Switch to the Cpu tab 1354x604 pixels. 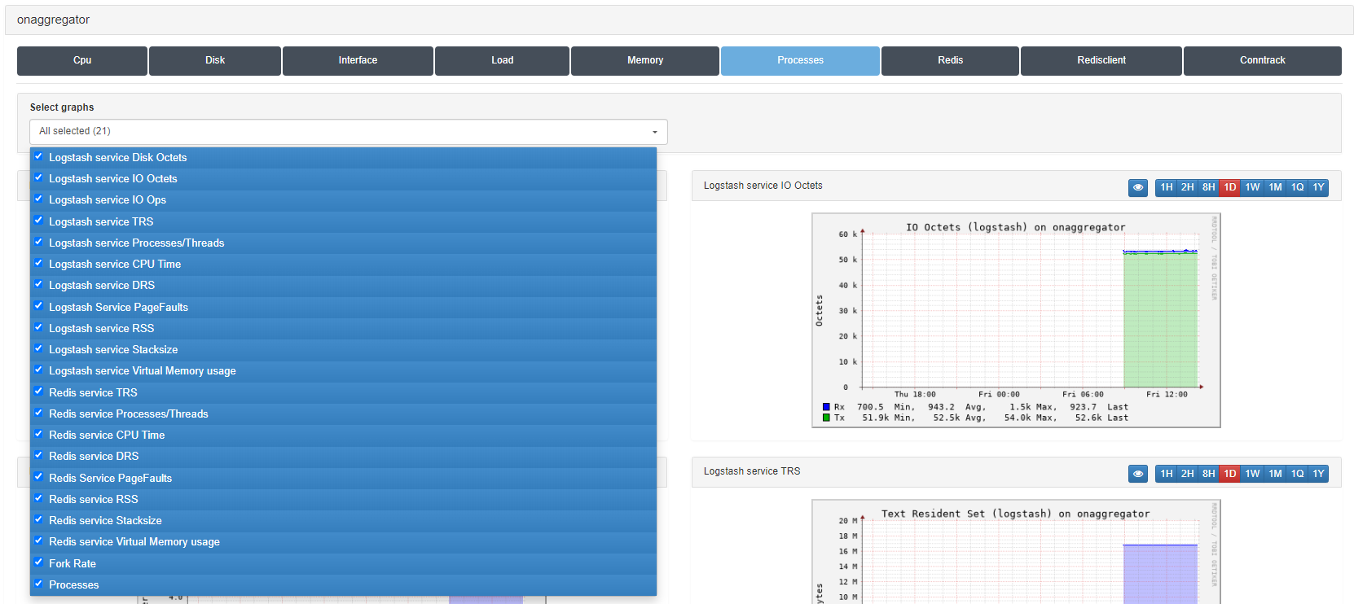click(x=82, y=60)
